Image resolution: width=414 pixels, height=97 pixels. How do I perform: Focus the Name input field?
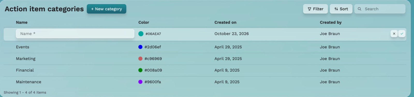[x=75, y=34]
